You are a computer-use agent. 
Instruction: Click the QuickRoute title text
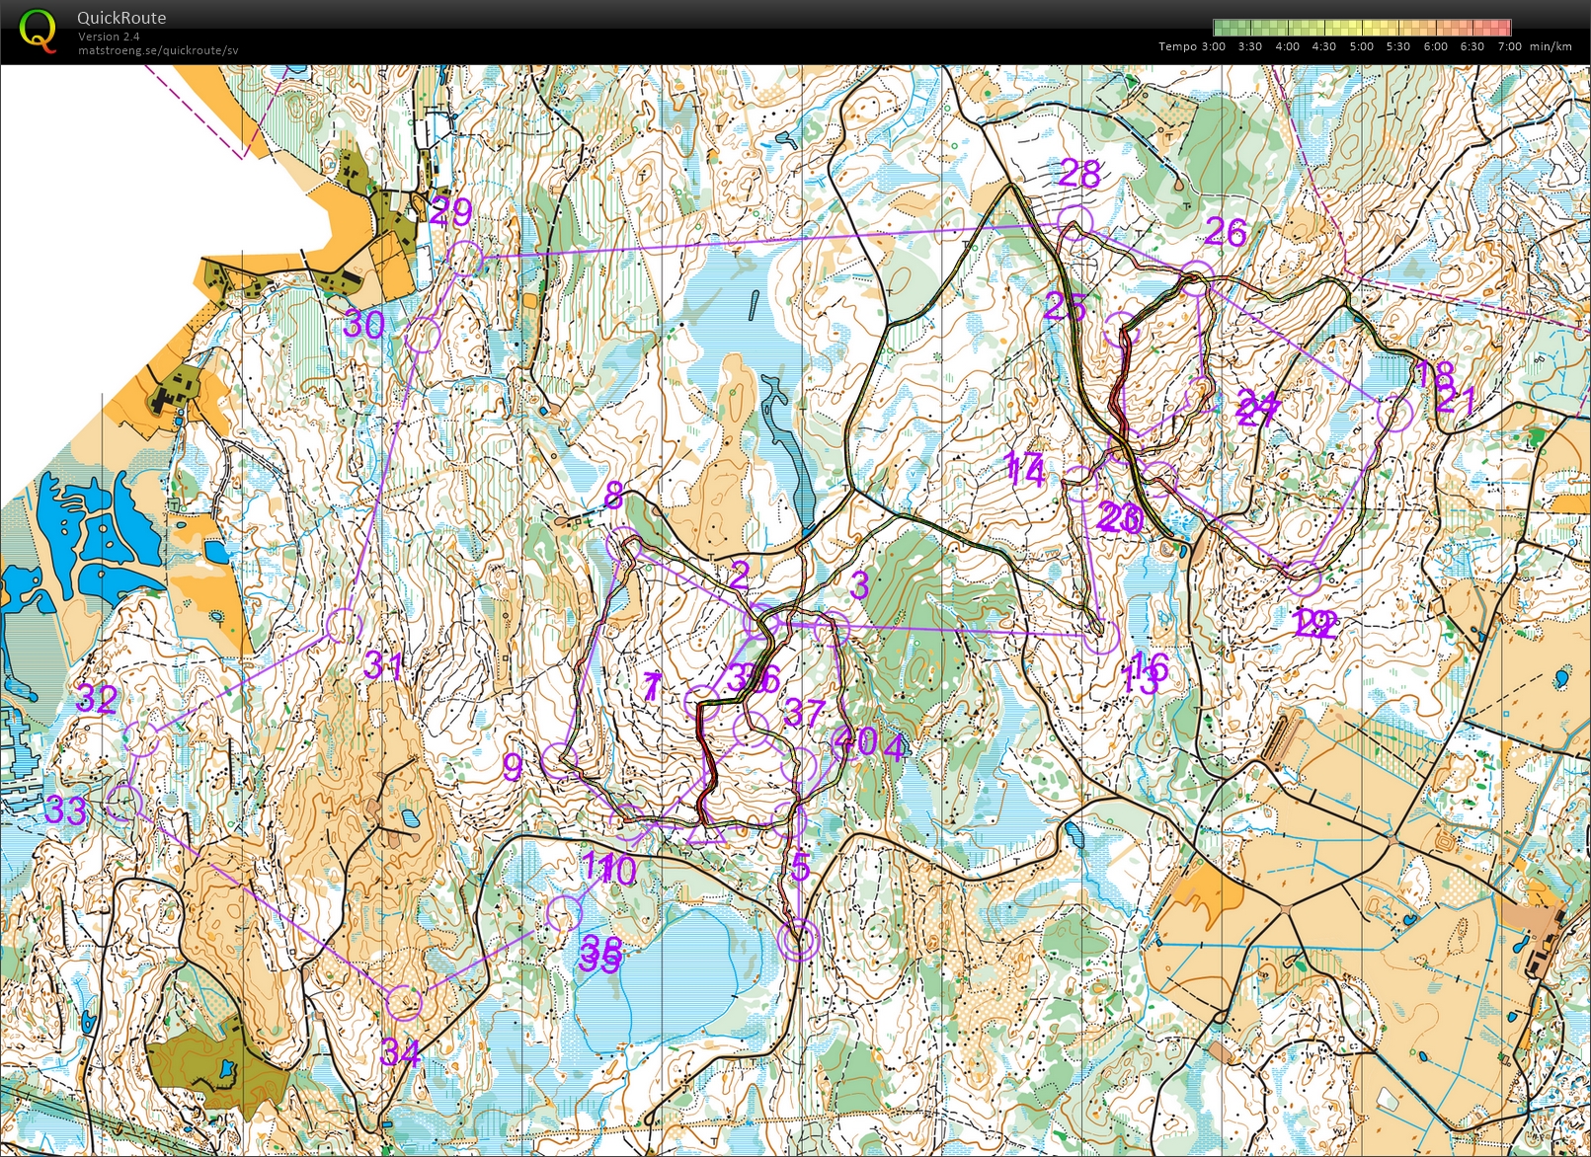(x=121, y=18)
